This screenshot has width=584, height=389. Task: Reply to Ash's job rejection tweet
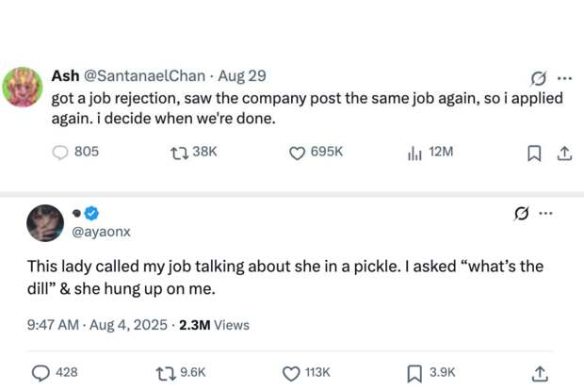[x=60, y=152]
